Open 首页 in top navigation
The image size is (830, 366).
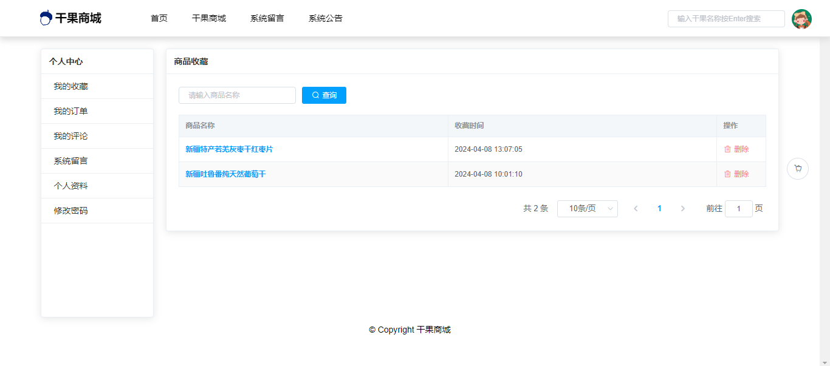click(x=159, y=18)
